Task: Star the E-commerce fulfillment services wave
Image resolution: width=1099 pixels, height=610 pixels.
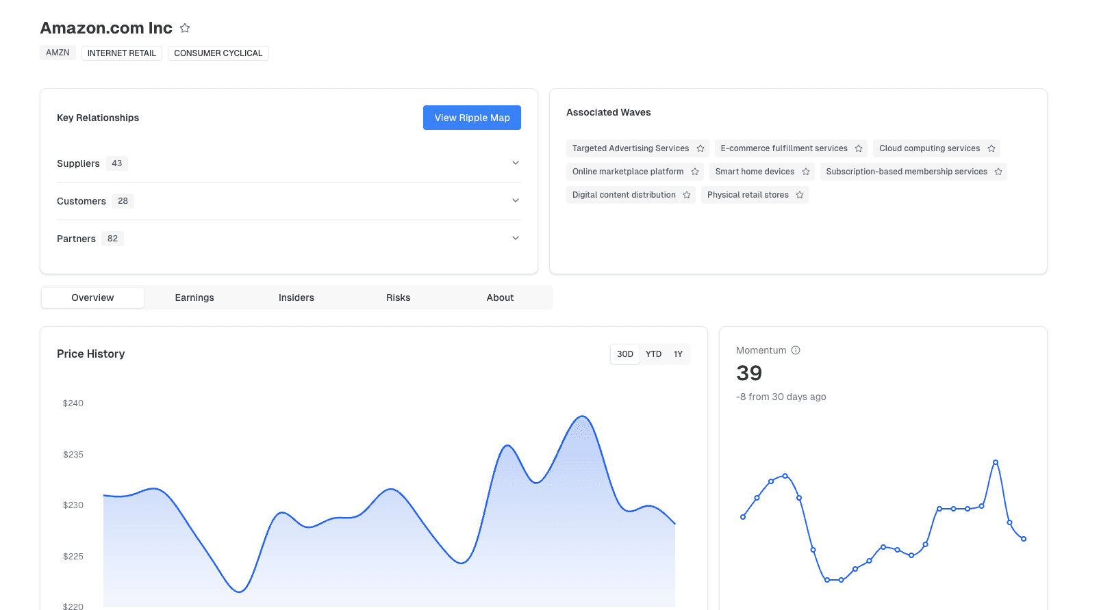Action: [x=859, y=148]
